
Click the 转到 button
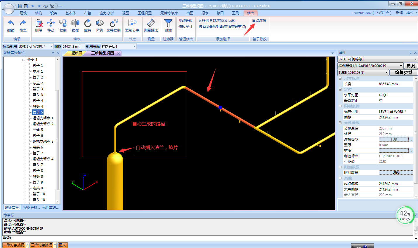411,66
